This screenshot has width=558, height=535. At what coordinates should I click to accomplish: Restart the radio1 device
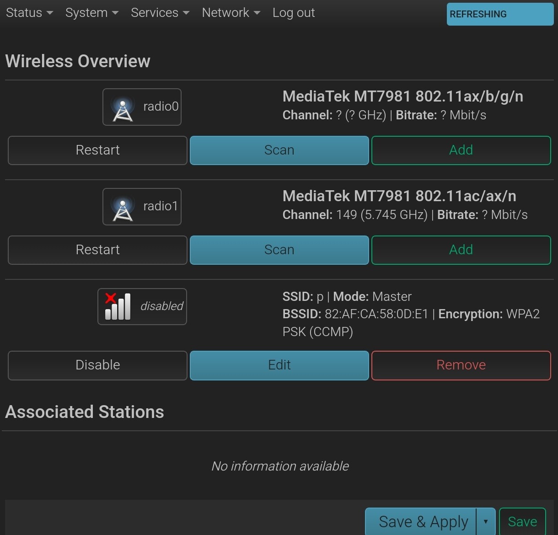click(97, 250)
